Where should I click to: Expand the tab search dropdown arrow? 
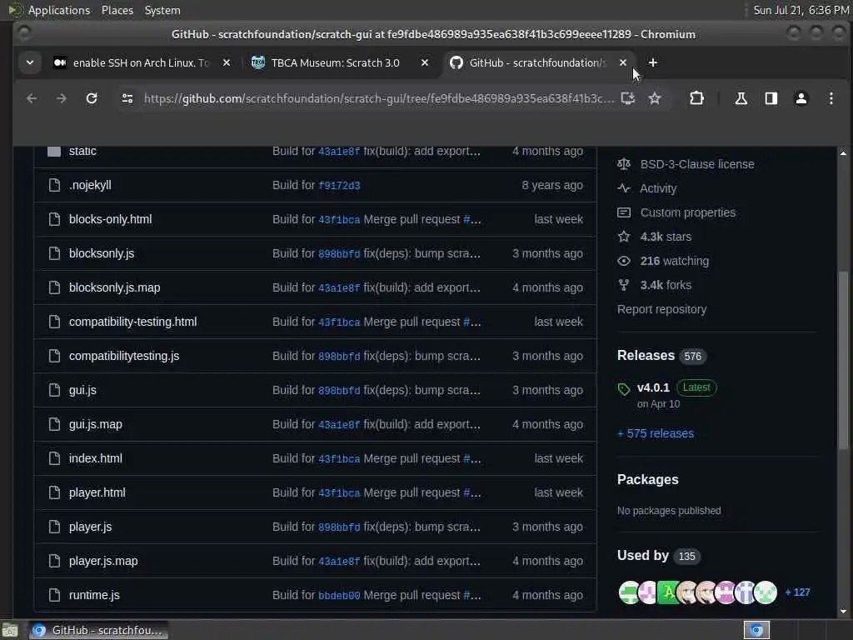30,62
